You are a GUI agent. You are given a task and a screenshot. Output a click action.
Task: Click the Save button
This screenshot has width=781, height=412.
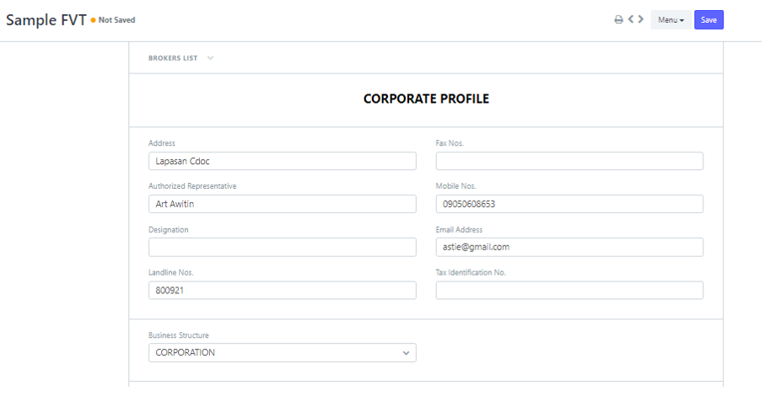tap(708, 20)
